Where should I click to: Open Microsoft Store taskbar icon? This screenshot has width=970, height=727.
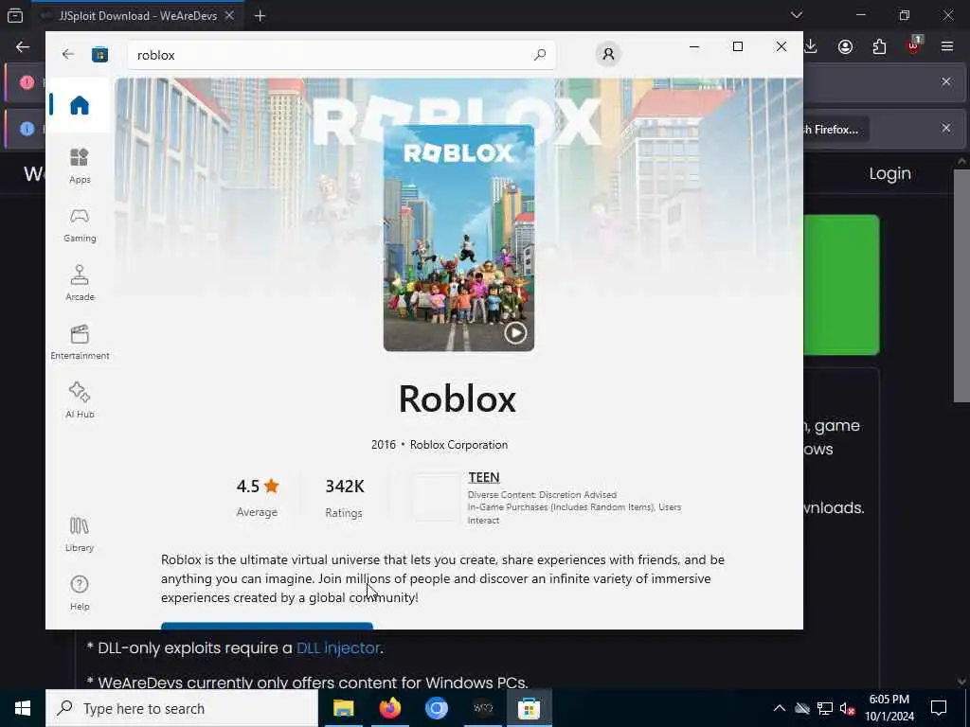[529, 708]
